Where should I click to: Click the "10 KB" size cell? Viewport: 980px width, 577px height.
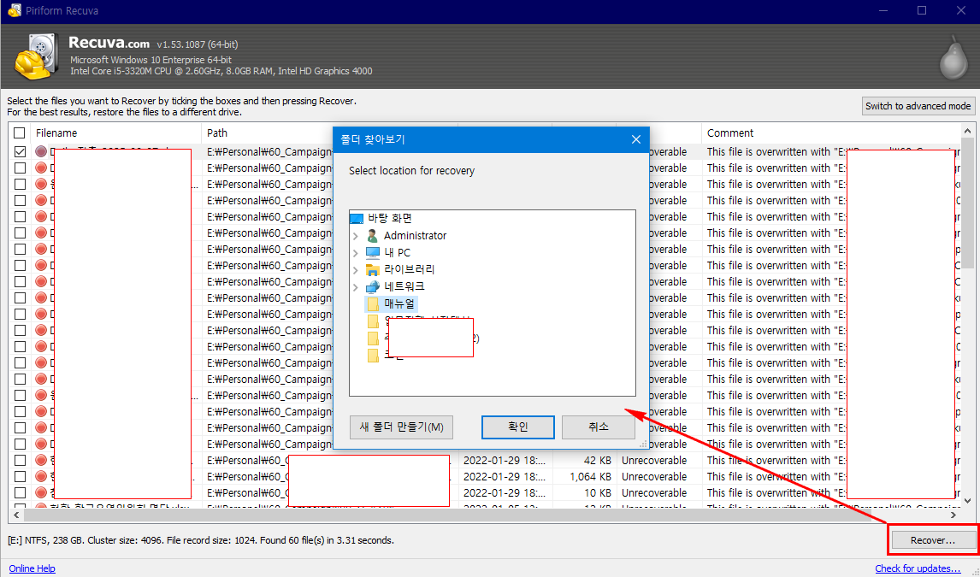pos(598,492)
